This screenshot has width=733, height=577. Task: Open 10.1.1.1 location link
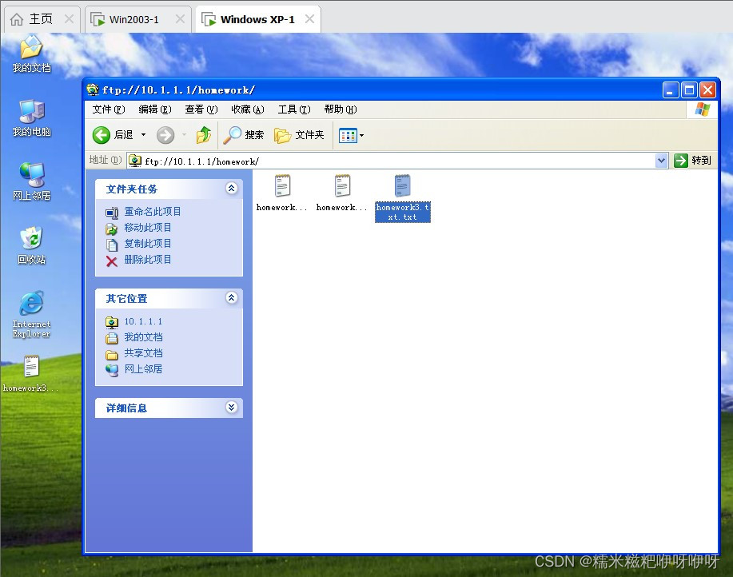pos(143,321)
